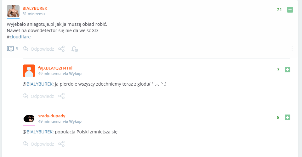Click srady-dupady's black mask avatar
The image size is (302, 157).
click(x=29, y=119)
